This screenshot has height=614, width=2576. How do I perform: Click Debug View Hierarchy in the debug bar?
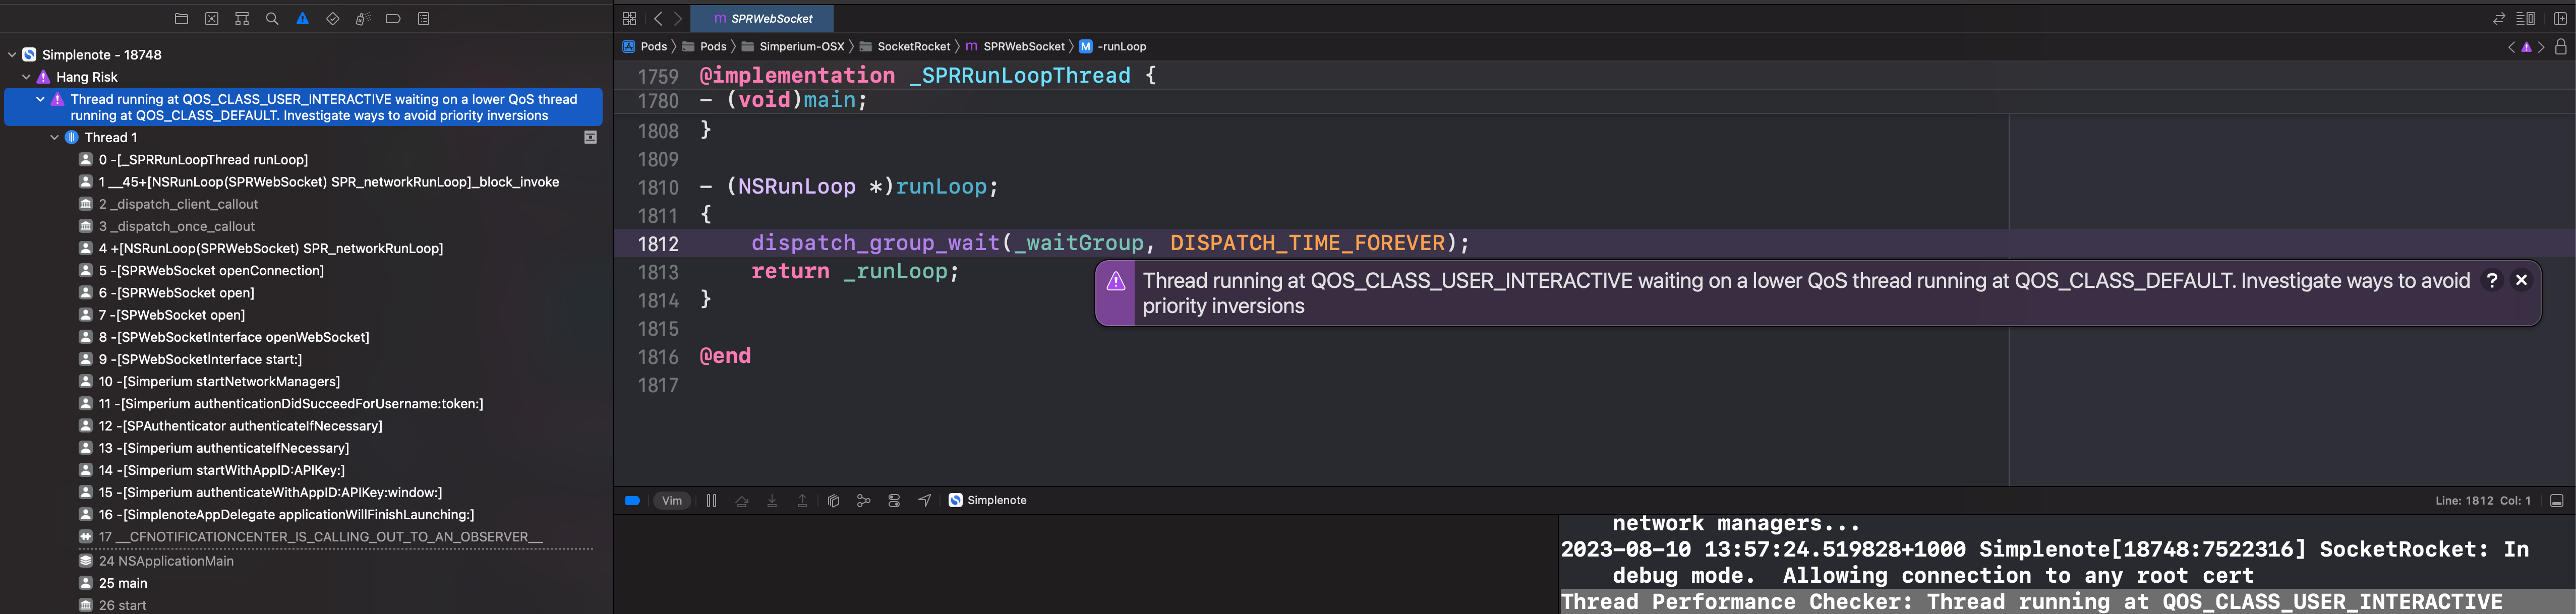(x=833, y=500)
